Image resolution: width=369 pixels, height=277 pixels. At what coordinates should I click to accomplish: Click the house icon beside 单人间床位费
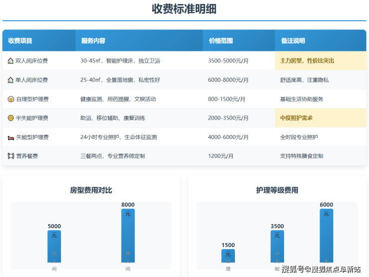tap(10, 80)
